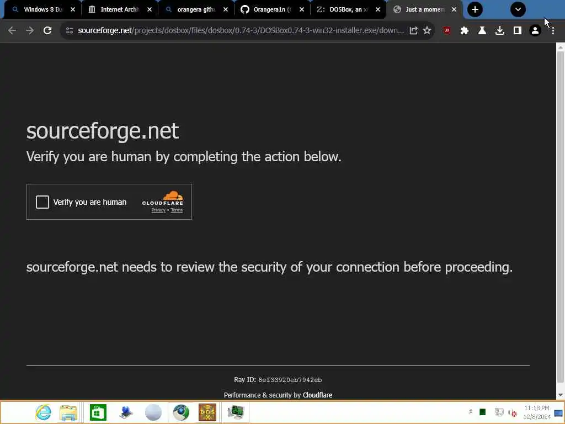The width and height of the screenshot is (565, 424).
Task: Share this page icon
Action: [x=414, y=30]
